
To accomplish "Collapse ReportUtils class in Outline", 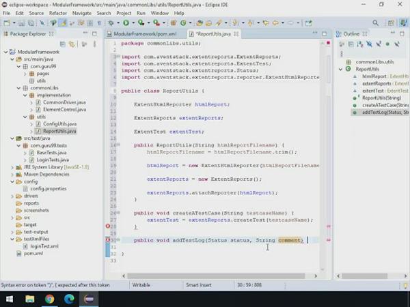I will pos(340,69).
